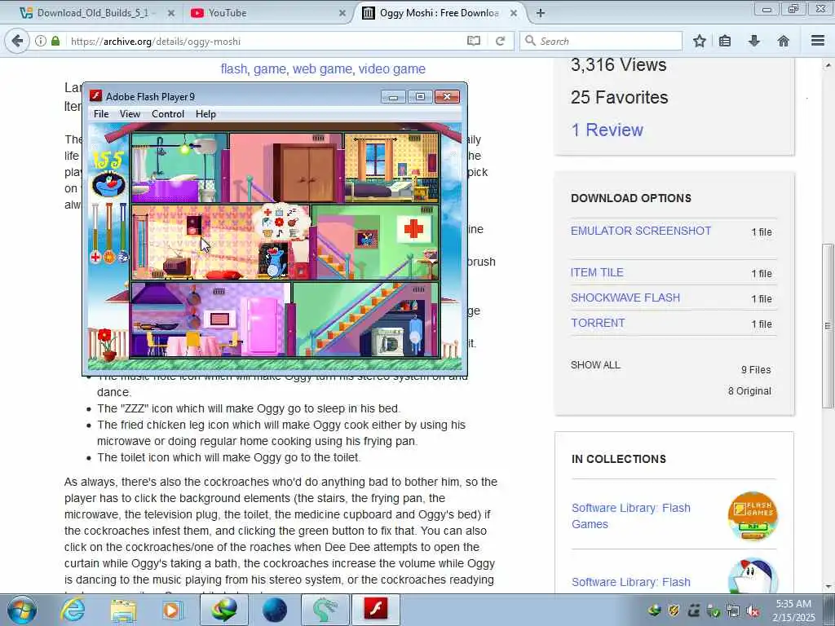The height and width of the screenshot is (626, 835).
Task: Click the Flash Games collection thumbnail
Action: pyautogui.click(x=753, y=516)
